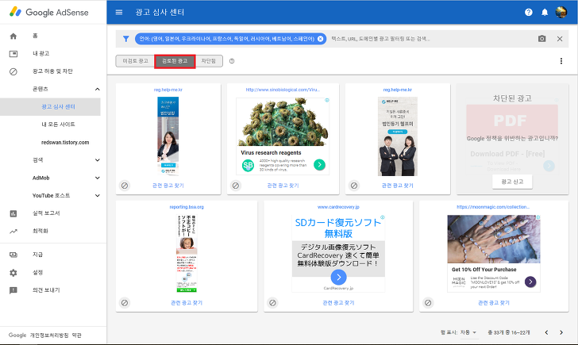Switch to the 미검토 광고 tab

tap(135, 61)
